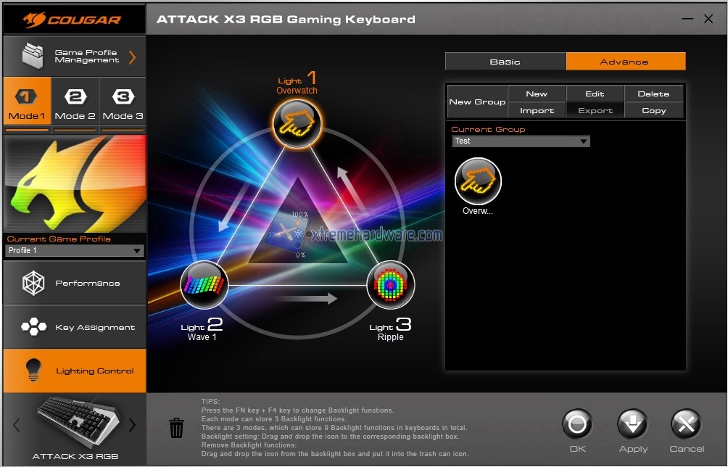Click the Apply download-arrow icon
The width and height of the screenshot is (728, 467).
(x=633, y=425)
